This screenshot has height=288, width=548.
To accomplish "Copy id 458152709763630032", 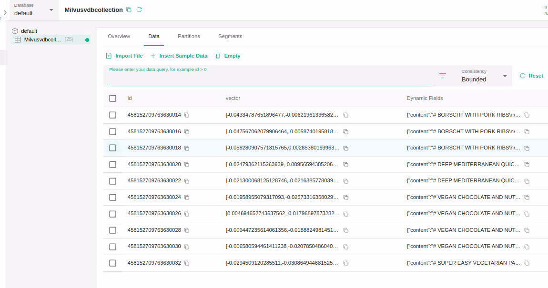I will [187, 263].
